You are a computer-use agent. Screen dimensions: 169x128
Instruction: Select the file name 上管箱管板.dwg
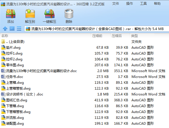(x=18, y=88)
